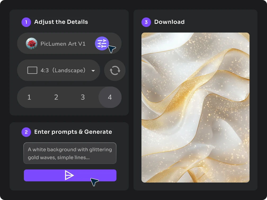Image resolution: width=267 pixels, height=200 pixels.
Task: Expand the 4:3 Landscape chevron
Action: tap(93, 71)
